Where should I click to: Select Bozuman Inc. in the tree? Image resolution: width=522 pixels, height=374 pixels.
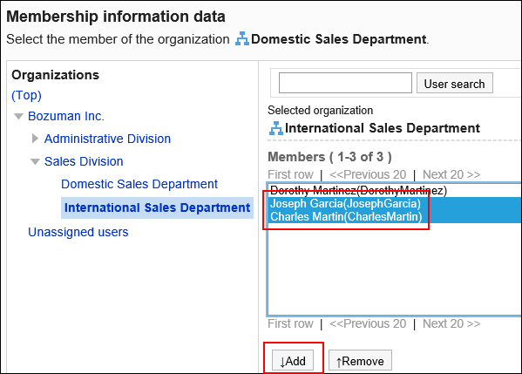click(x=66, y=116)
